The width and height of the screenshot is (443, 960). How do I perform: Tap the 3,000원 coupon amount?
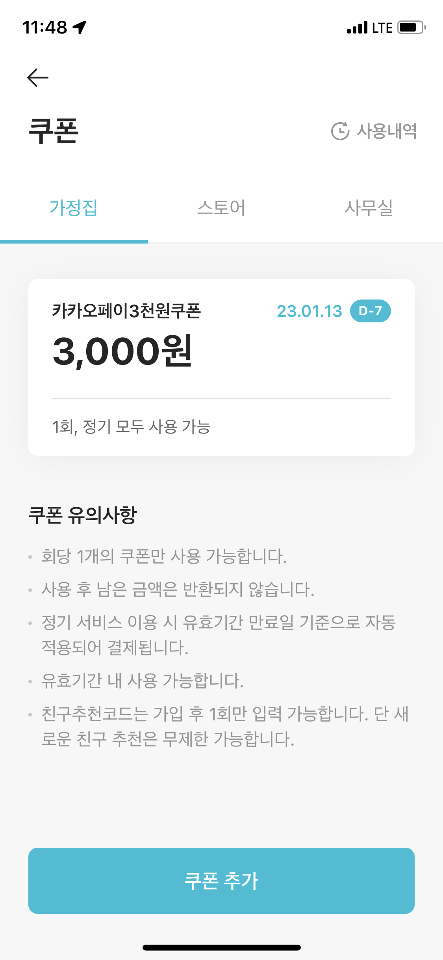(x=122, y=351)
